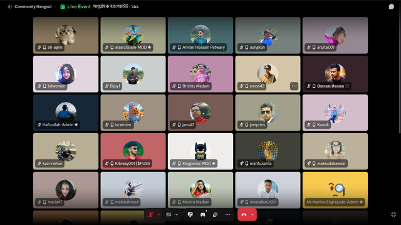
Task: Click the green Live Event calendar icon
Action: coord(63,7)
